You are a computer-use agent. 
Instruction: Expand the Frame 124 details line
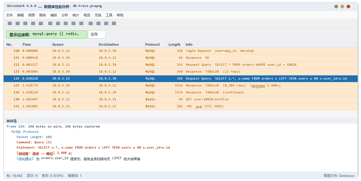53,127
